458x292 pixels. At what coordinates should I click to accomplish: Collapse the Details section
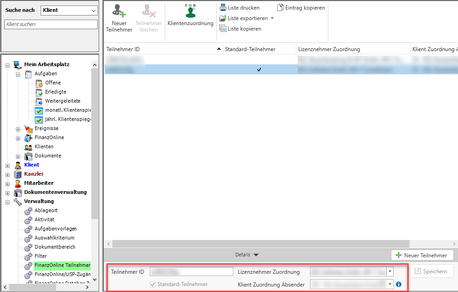click(247, 255)
